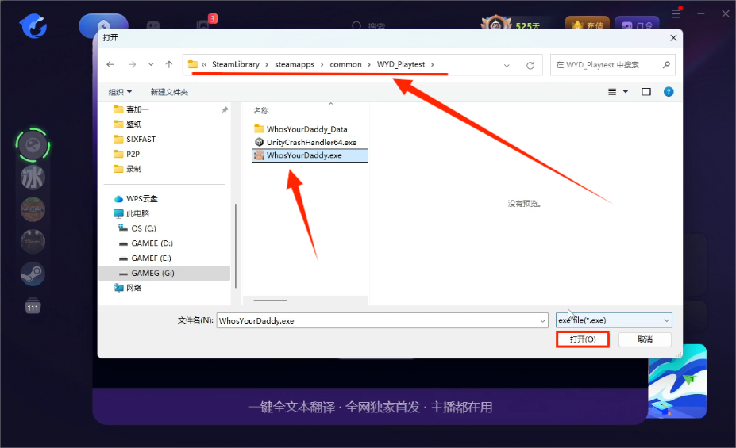Image resolution: width=736 pixels, height=448 pixels.
Task: Go back using the left arrow
Action: coord(110,65)
